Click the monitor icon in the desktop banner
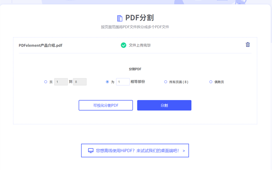This screenshot has height=170, width=272. click(91, 150)
